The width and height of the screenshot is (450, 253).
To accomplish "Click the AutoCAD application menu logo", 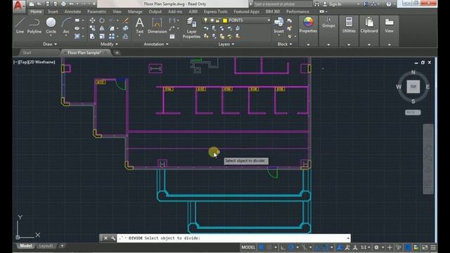I will tap(18, 5).
